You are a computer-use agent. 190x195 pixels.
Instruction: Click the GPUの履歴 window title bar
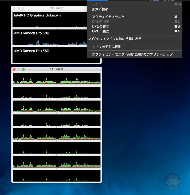coord(49,8)
